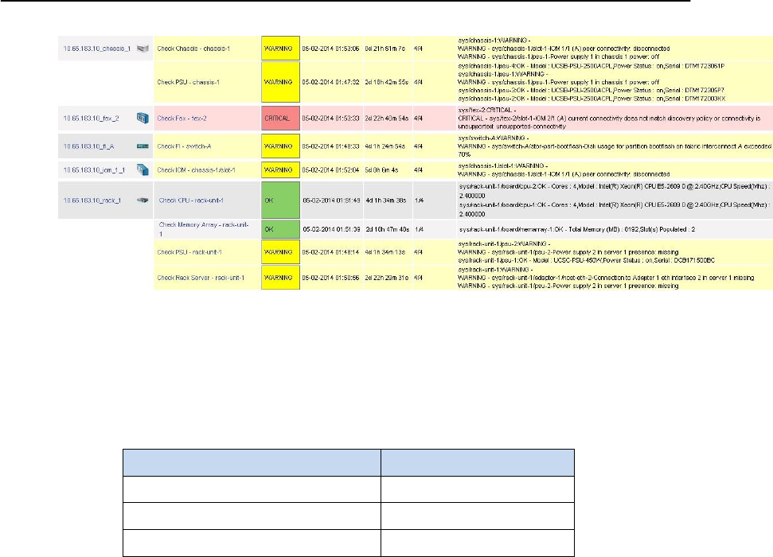Open host 10.65.183.10_iom_1_1
The image size is (773, 557).
(x=94, y=170)
